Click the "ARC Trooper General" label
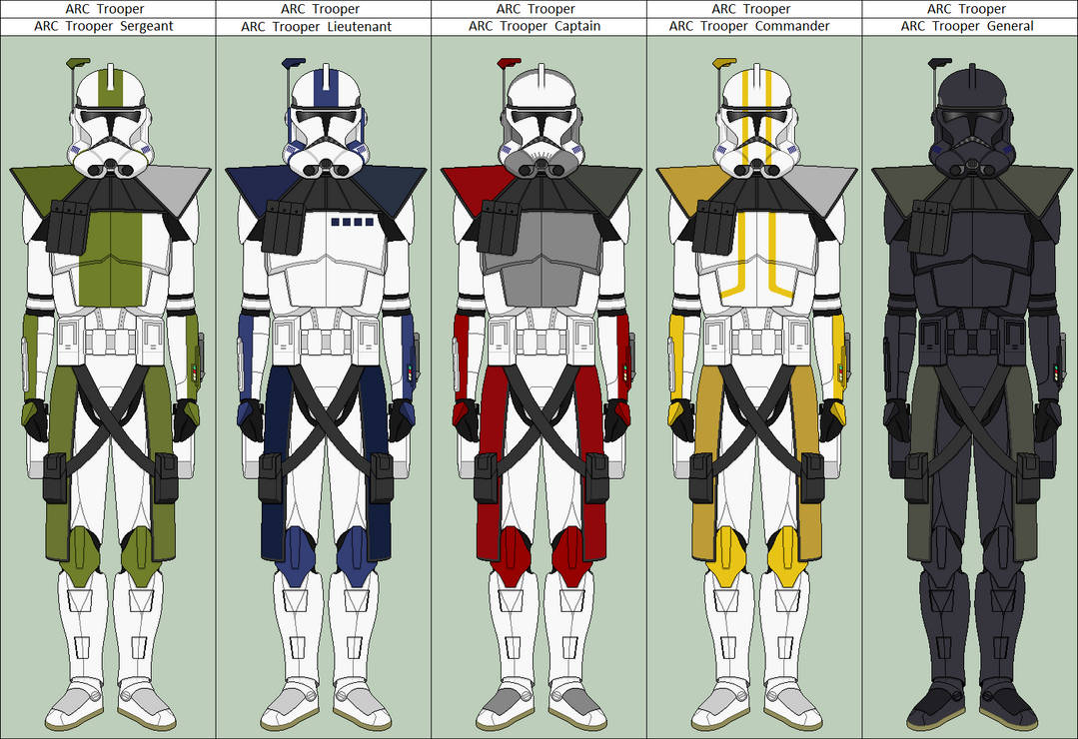This screenshot has height=739, width=1078. click(967, 26)
